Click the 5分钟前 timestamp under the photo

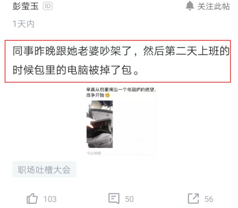tap(94, 153)
